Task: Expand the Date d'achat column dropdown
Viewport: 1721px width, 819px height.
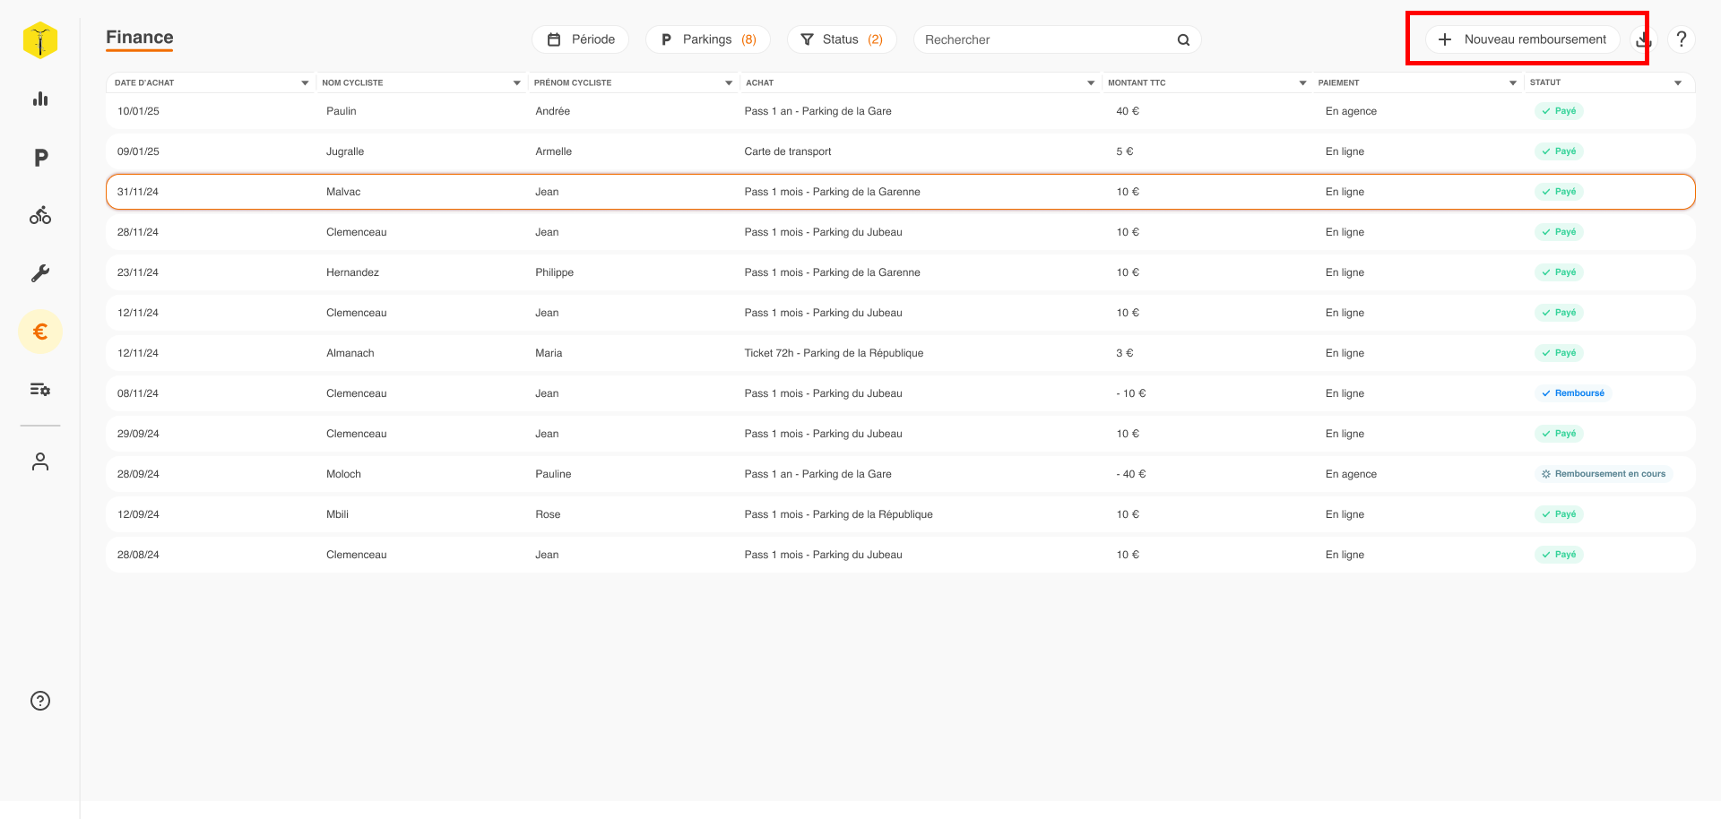Action: tap(305, 82)
